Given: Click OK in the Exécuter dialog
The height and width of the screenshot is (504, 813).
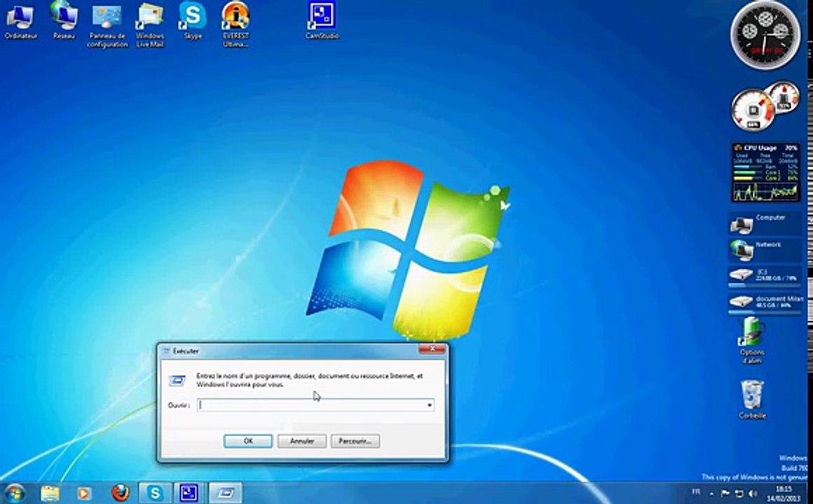Looking at the screenshot, I should click(248, 441).
